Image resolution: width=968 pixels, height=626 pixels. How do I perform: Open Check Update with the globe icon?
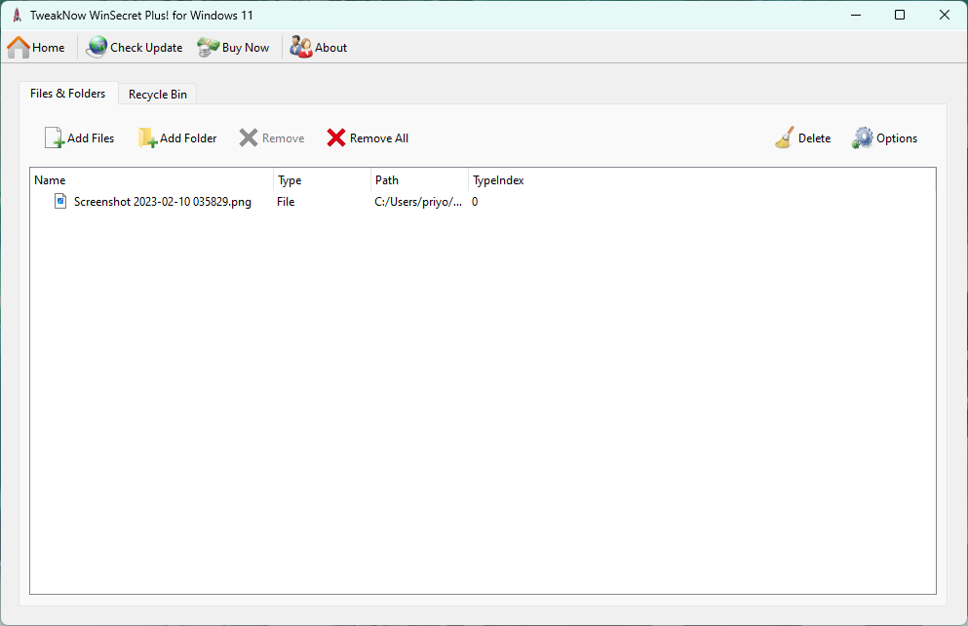tap(97, 47)
